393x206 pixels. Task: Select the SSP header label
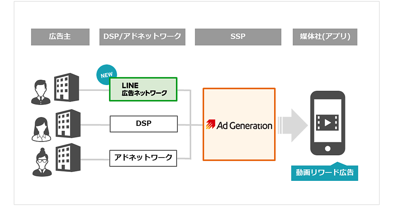point(238,37)
